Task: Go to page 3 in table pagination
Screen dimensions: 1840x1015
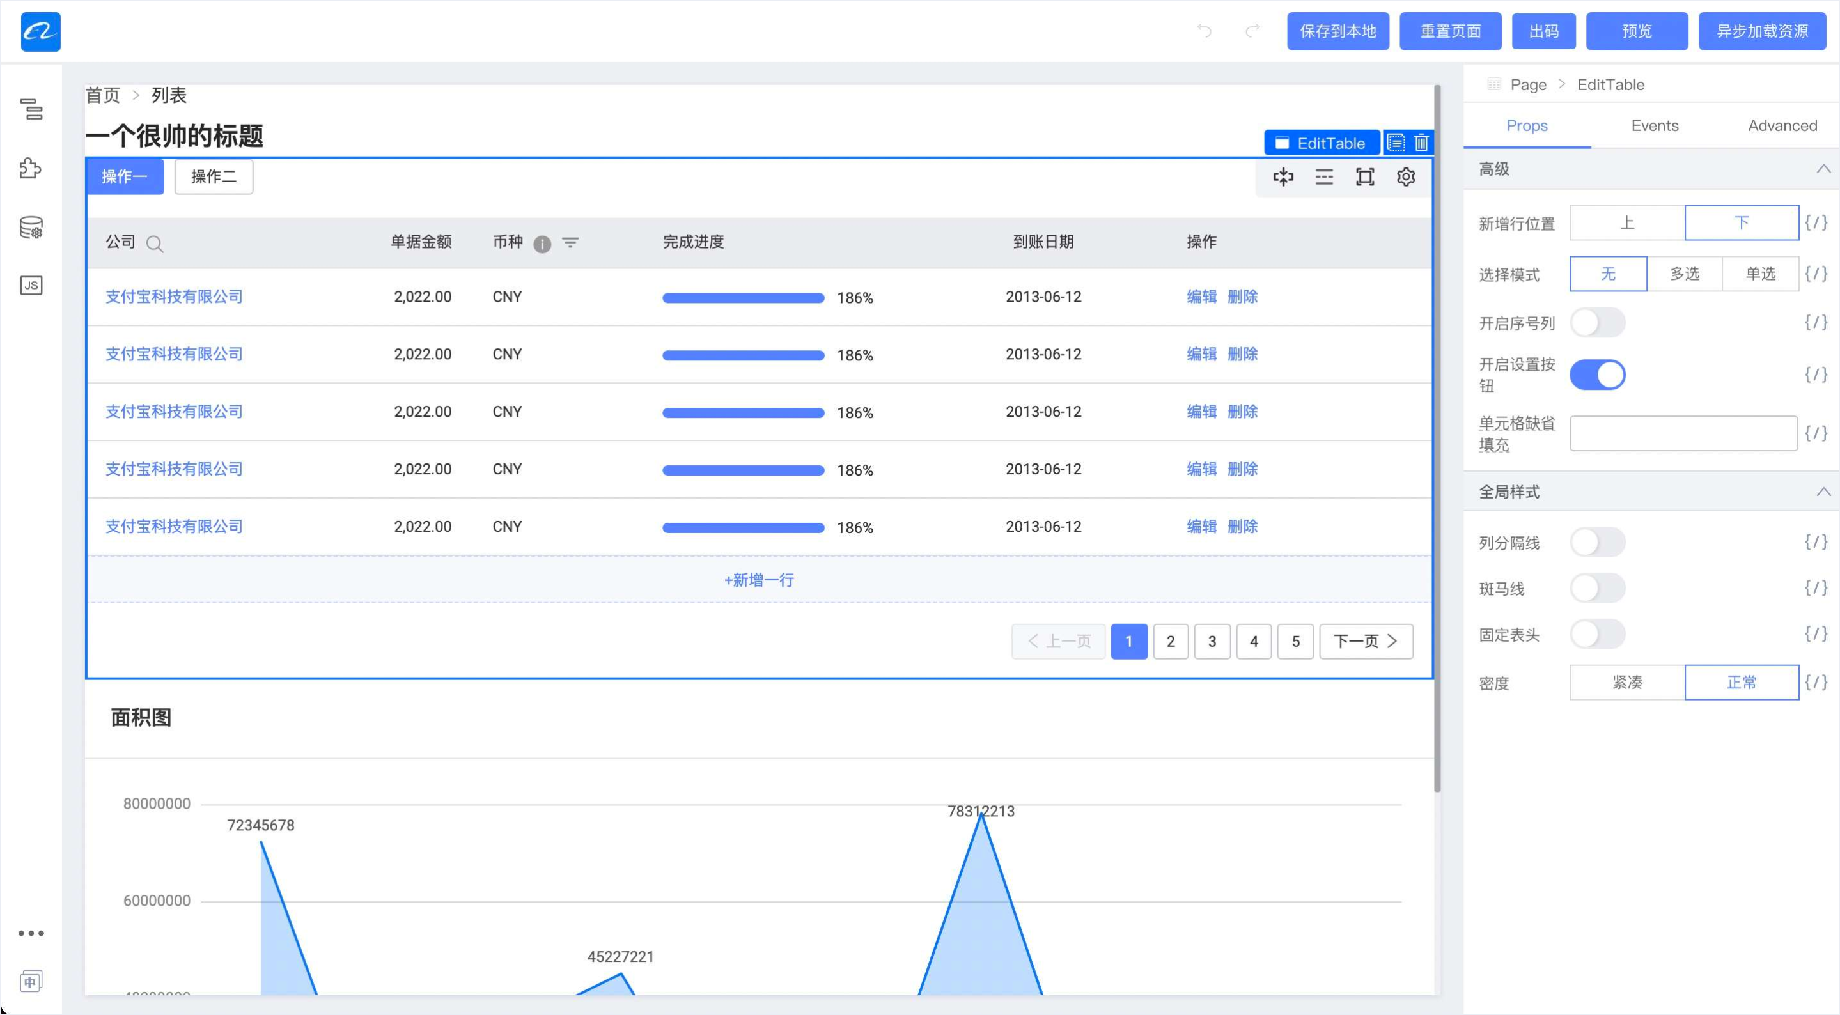Action: 1212,640
